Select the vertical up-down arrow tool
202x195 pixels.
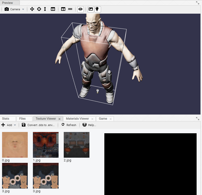tap(45, 9)
